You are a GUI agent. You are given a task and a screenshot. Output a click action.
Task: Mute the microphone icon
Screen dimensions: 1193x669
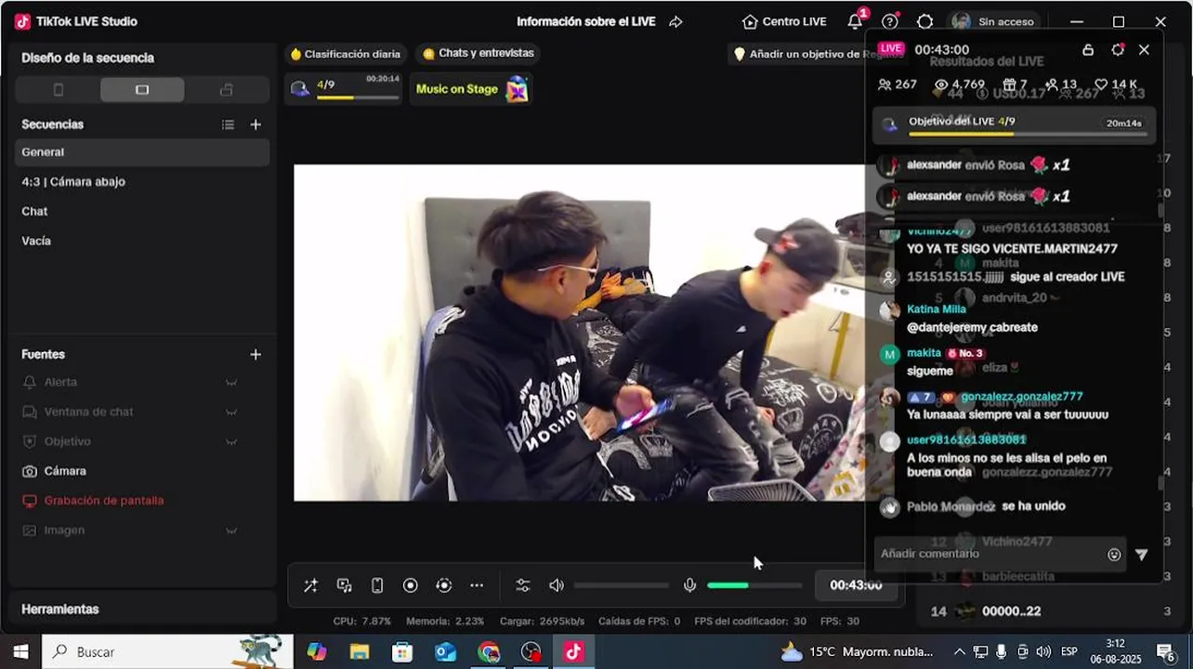point(689,585)
